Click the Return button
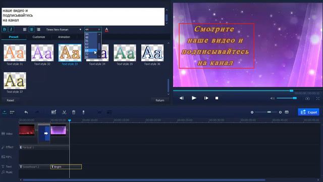323x182 pixels. [x=160, y=100]
